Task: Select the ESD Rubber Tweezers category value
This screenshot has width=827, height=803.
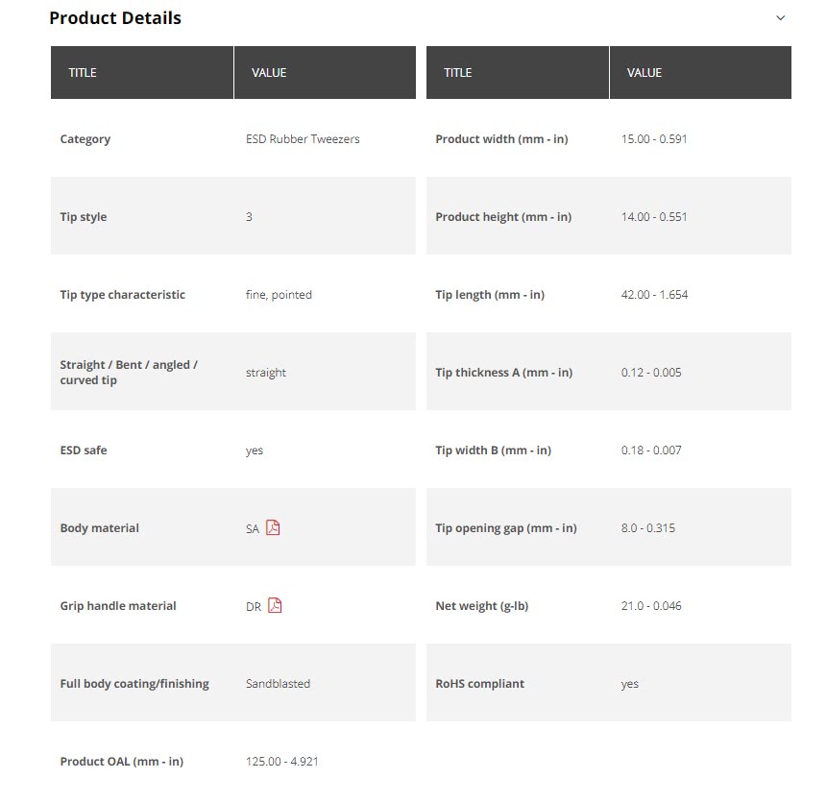Action: click(x=303, y=139)
